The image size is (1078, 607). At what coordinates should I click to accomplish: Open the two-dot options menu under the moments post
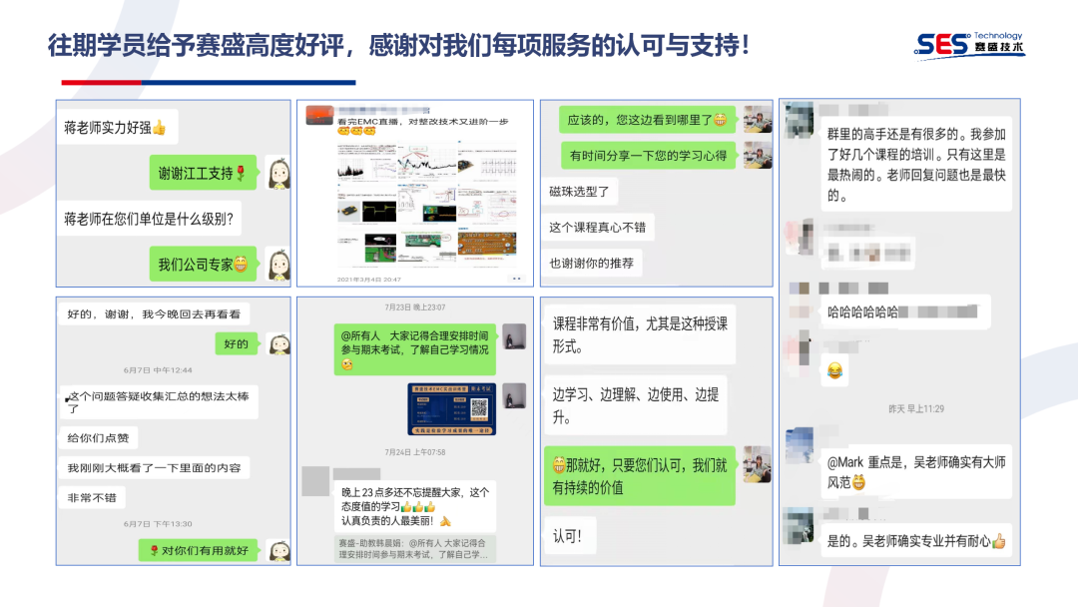click(517, 278)
